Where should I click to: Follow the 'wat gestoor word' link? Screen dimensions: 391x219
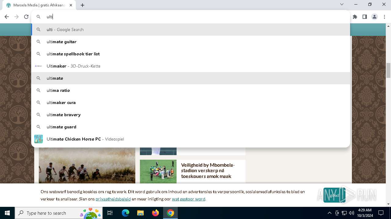click(x=188, y=199)
